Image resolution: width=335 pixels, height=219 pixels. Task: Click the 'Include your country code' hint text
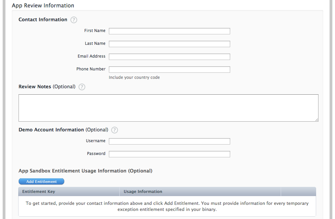(x=134, y=77)
